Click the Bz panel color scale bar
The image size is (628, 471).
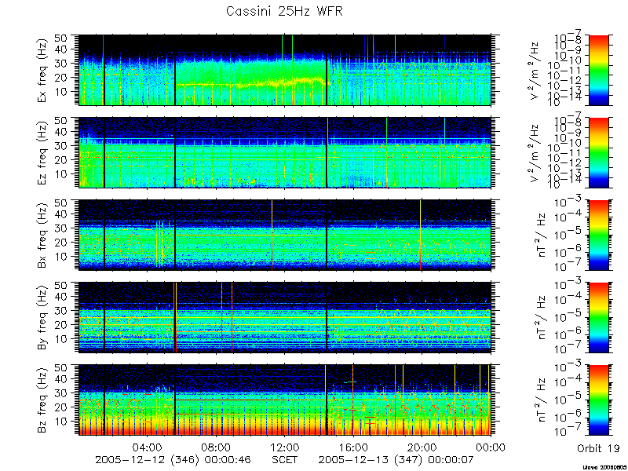point(598,400)
